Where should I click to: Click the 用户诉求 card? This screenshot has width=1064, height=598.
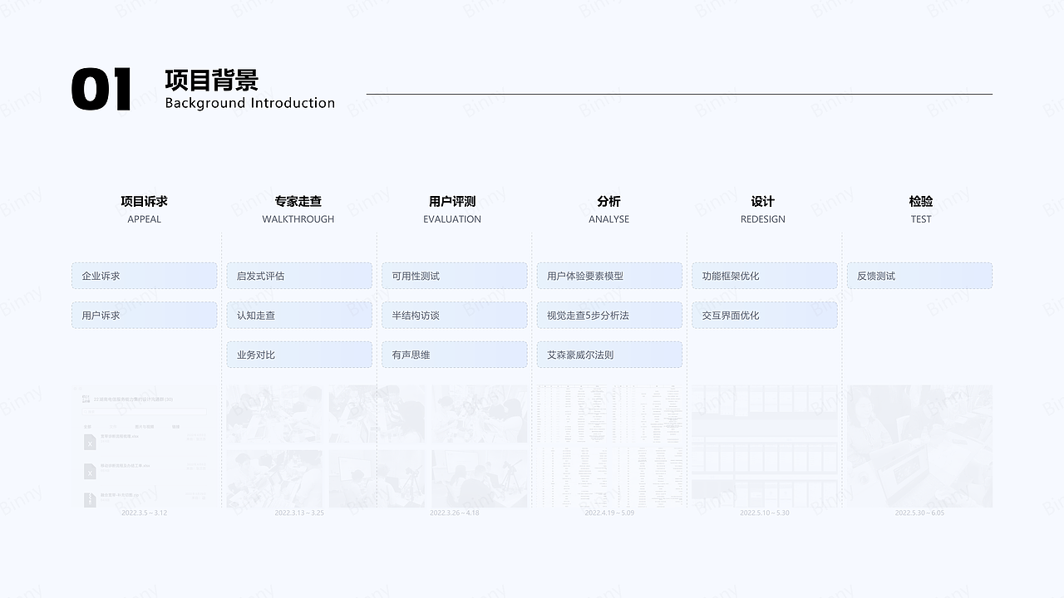[x=144, y=315]
